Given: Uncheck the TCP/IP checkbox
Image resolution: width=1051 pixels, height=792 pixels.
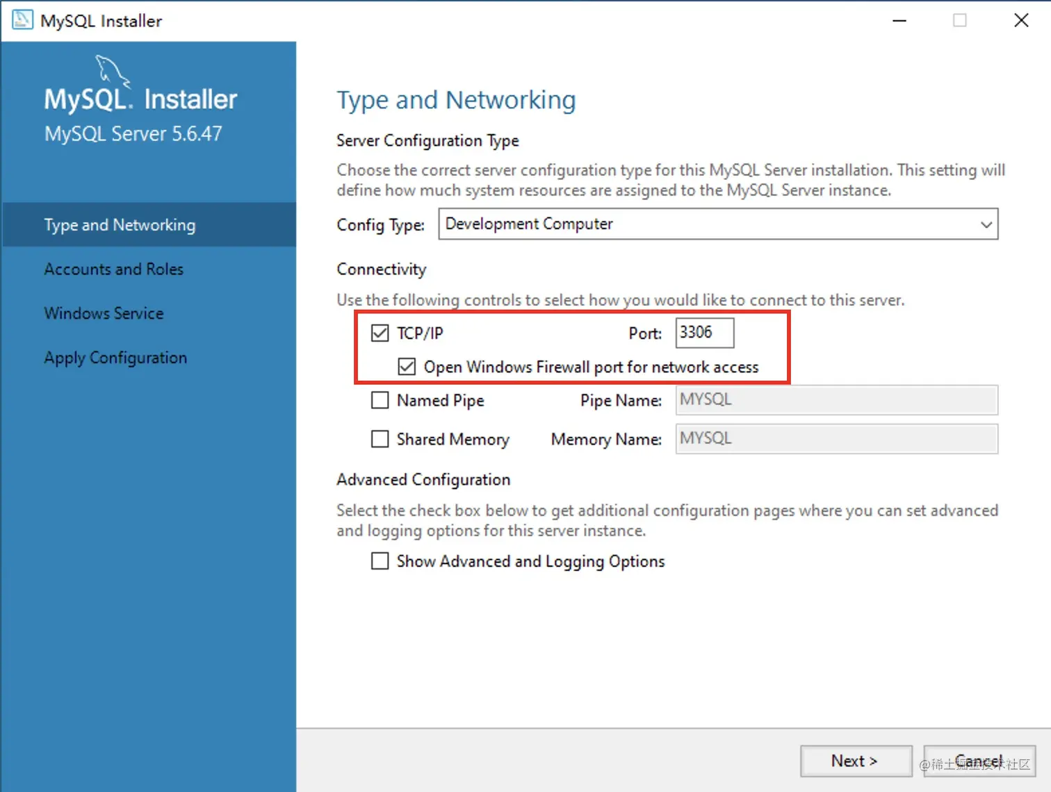Looking at the screenshot, I should point(380,333).
